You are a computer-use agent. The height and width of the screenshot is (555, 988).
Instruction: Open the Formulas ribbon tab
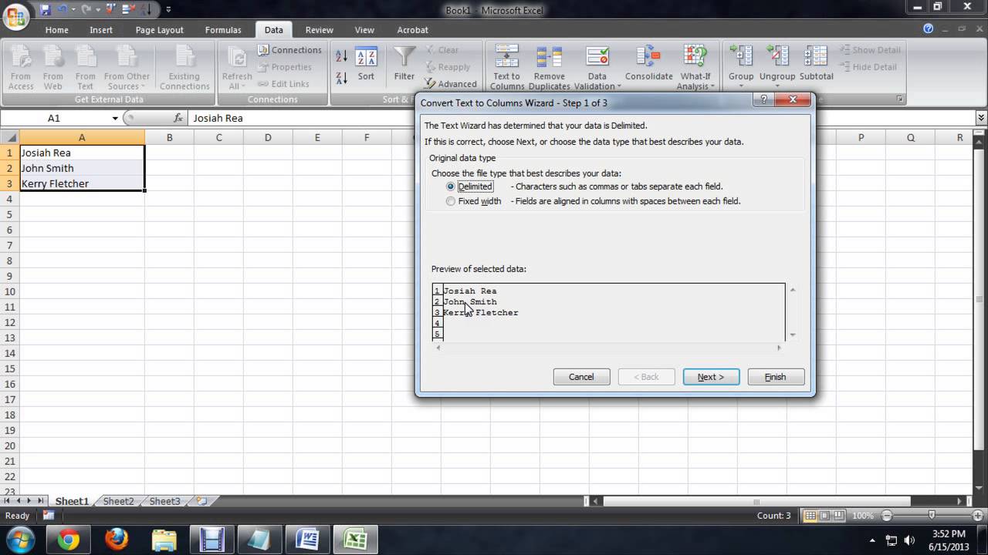(x=223, y=30)
